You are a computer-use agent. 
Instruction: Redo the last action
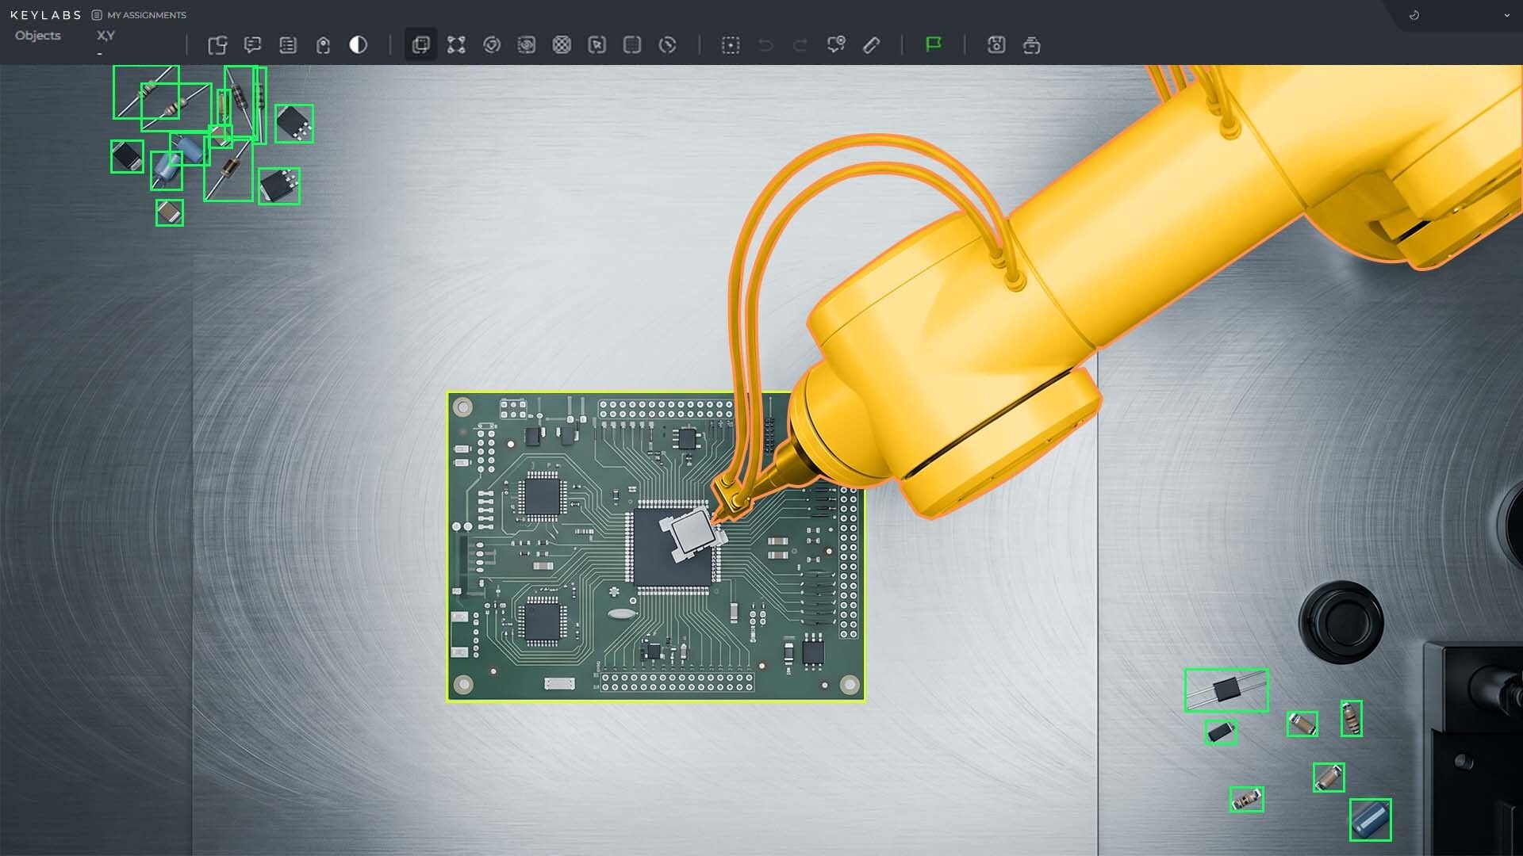click(800, 45)
